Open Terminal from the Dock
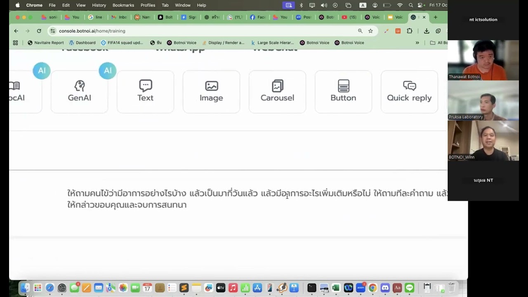The width and height of the screenshot is (528, 297). (311, 288)
